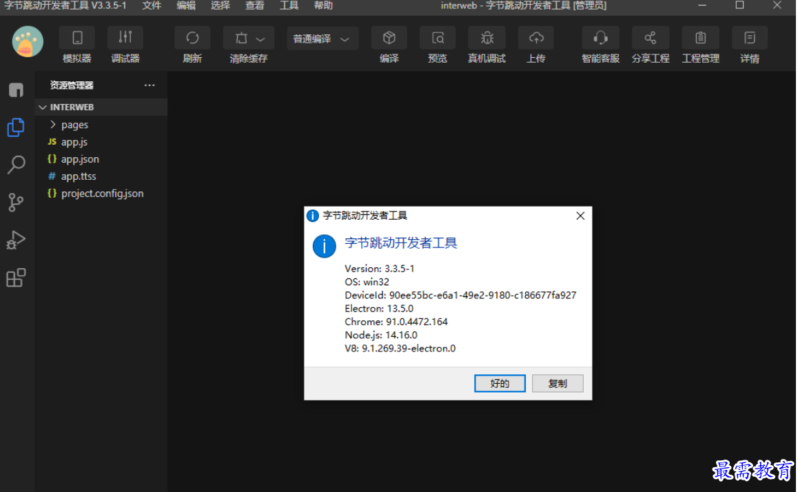Open the 编辑 menu

click(186, 6)
